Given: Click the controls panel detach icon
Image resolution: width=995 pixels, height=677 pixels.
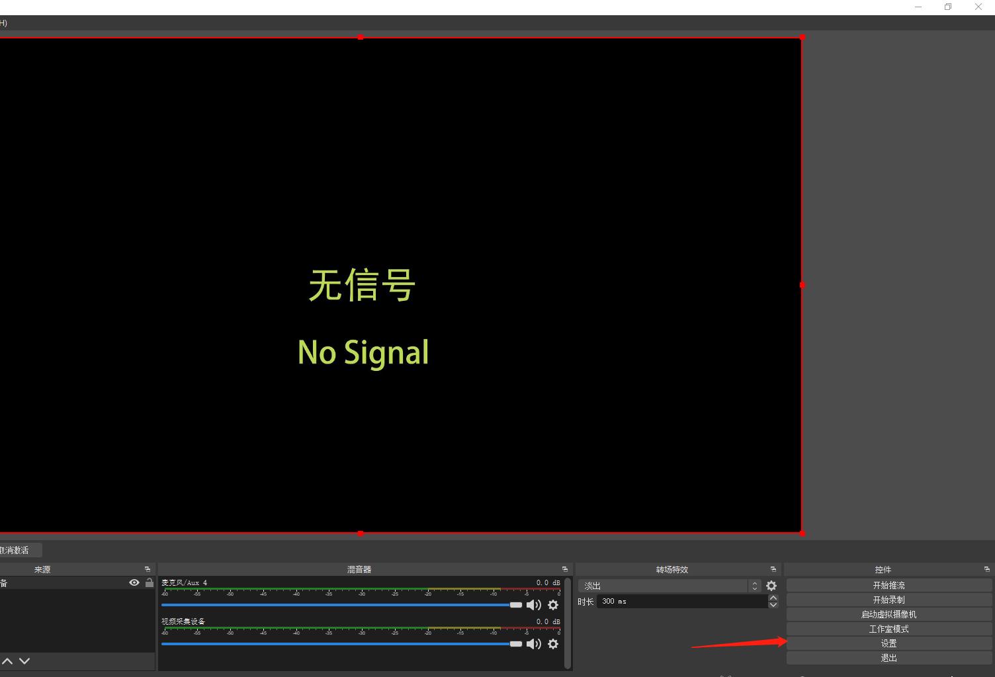Looking at the screenshot, I should point(986,569).
